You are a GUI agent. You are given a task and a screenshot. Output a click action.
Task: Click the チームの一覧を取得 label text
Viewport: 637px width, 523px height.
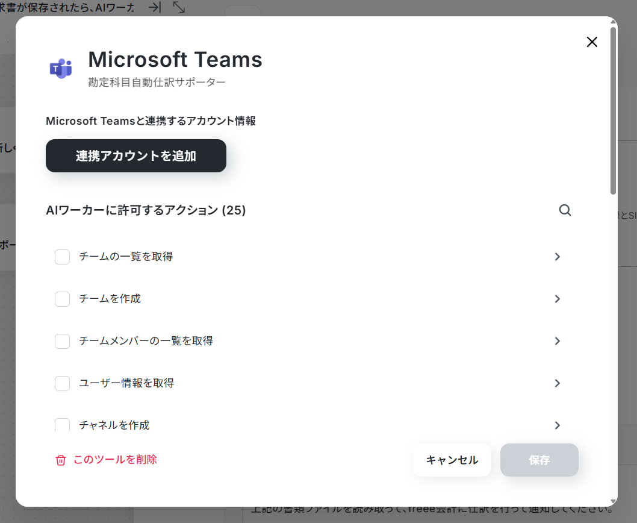(x=126, y=257)
